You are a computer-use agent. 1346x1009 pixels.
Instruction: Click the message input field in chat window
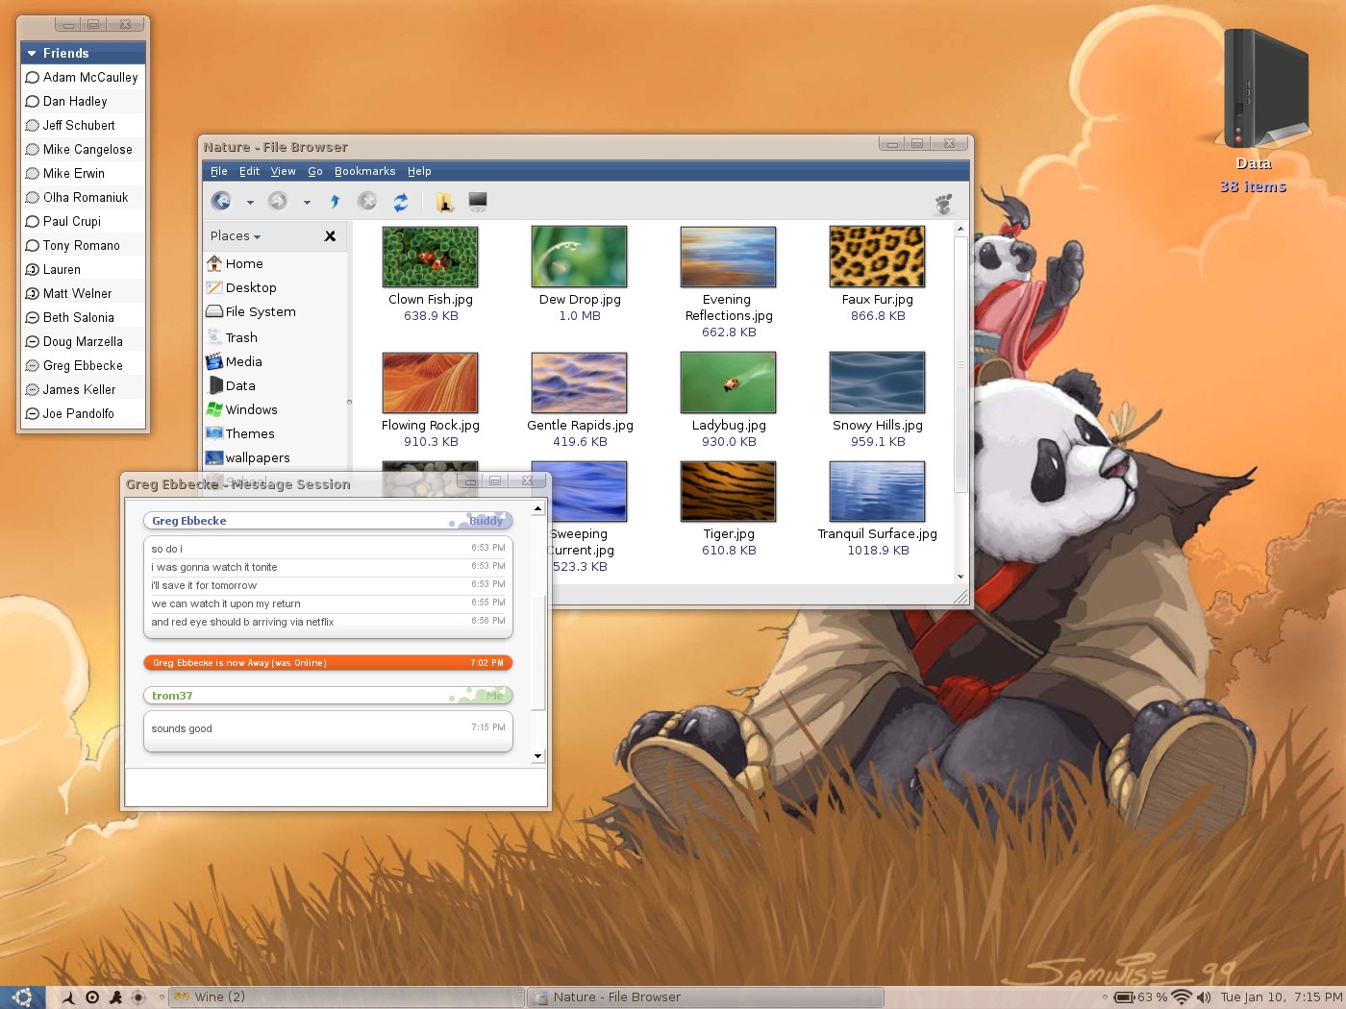336,787
